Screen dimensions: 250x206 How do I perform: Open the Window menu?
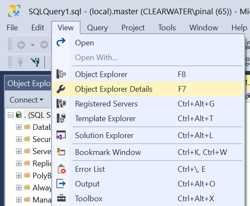(x=204, y=28)
